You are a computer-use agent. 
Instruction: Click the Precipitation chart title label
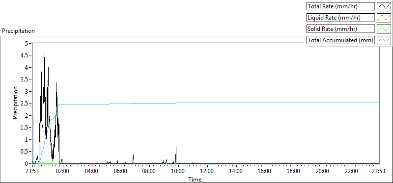coord(18,31)
